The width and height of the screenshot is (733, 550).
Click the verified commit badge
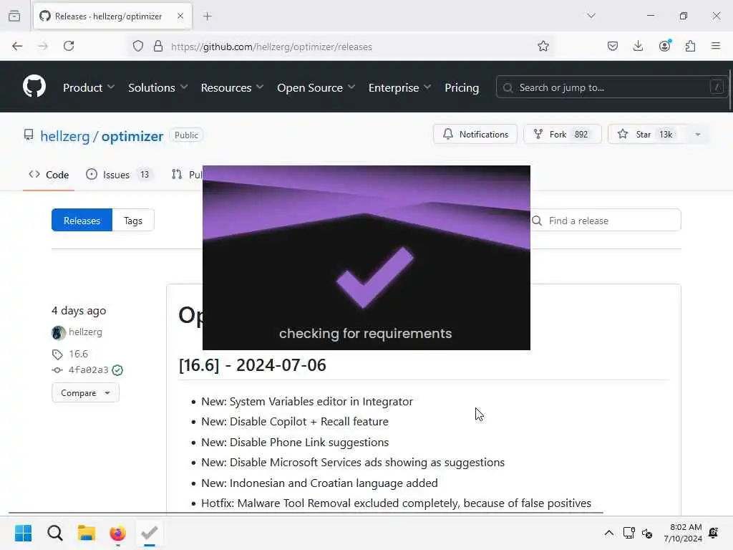[x=118, y=370]
